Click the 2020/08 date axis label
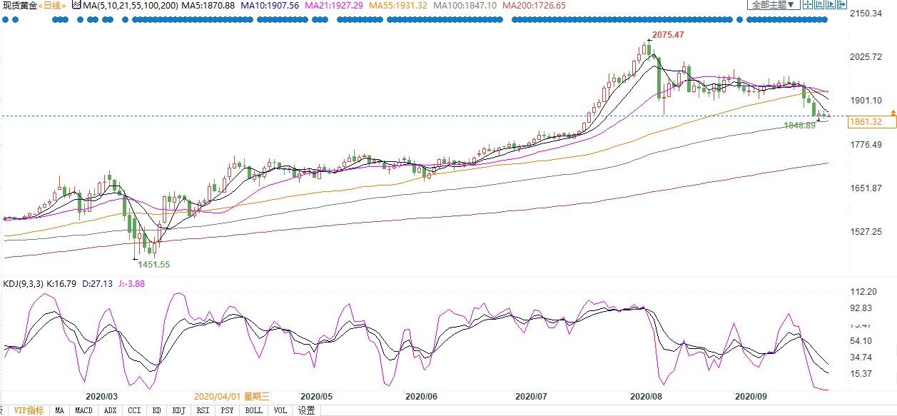This screenshot has width=897, height=416. pyautogui.click(x=646, y=395)
